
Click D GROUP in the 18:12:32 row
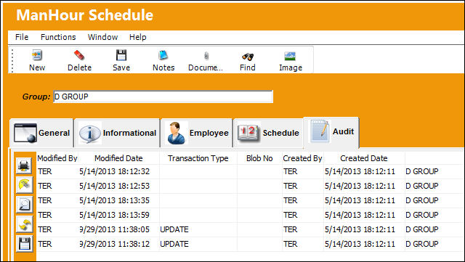421,171
